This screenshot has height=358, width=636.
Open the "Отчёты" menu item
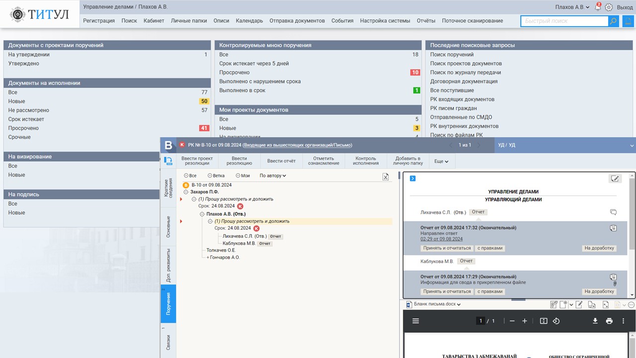pyautogui.click(x=426, y=21)
